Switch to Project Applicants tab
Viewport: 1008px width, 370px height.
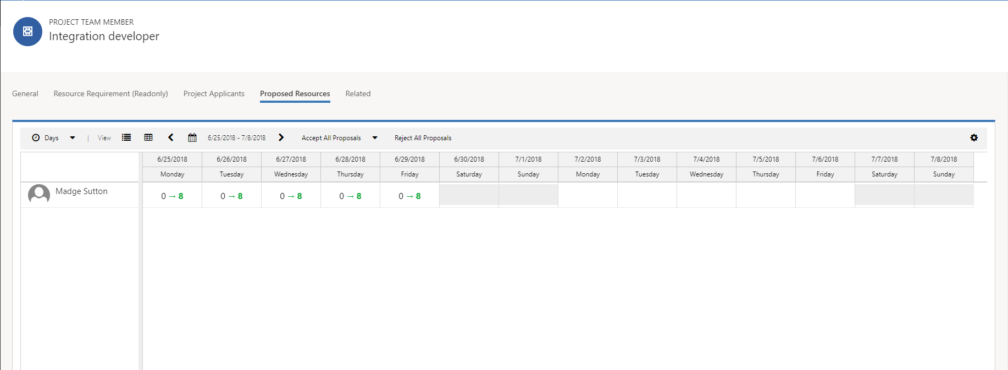214,93
